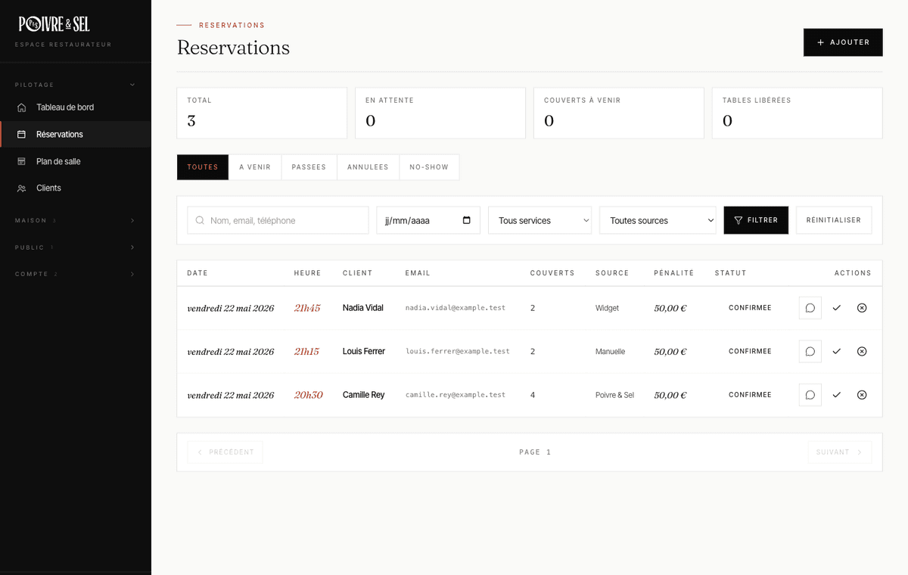Click client name Louis Ferrer
Screen dimensions: 908x575
364,352
